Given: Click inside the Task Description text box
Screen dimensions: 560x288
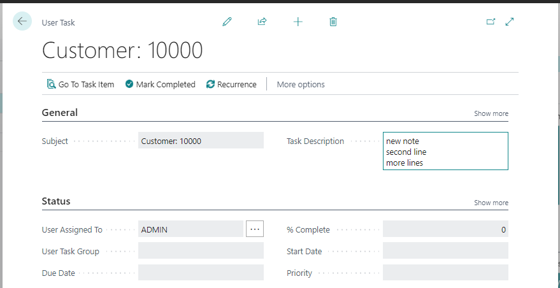Looking at the screenshot, I should tap(445, 152).
